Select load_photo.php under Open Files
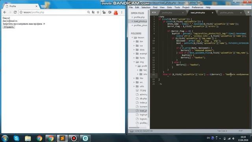The width and height of the screenshot is (252, 142). pyautogui.click(x=140, y=21)
